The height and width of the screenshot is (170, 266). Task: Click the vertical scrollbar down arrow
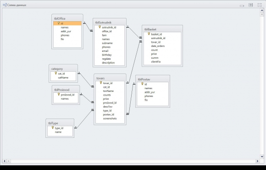click(262, 157)
